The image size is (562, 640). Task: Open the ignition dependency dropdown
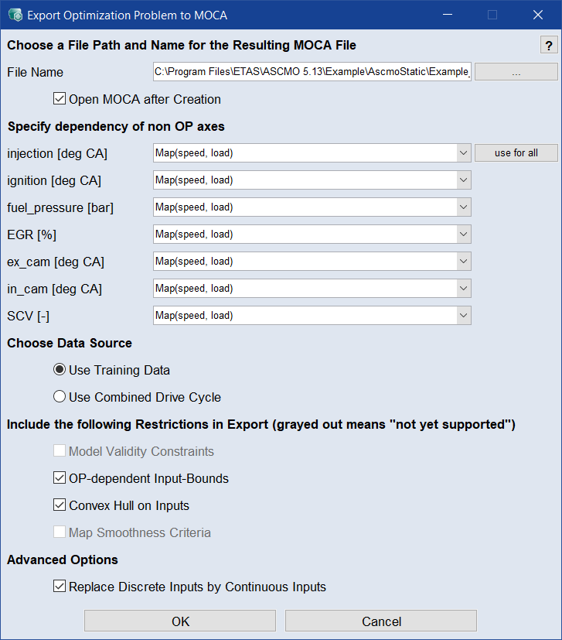point(463,180)
